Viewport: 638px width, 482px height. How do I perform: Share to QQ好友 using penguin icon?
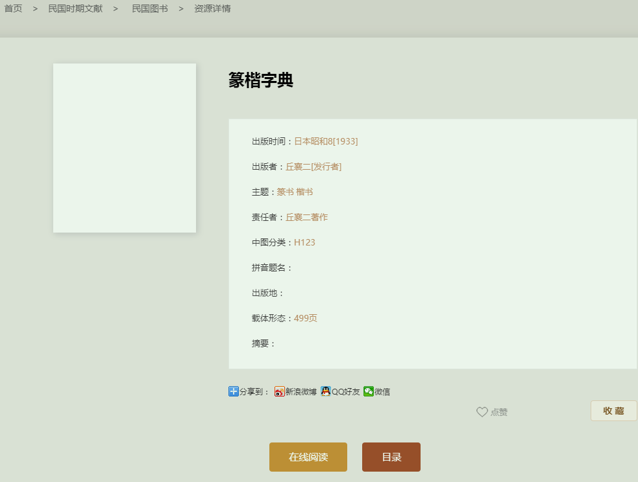pyautogui.click(x=326, y=391)
